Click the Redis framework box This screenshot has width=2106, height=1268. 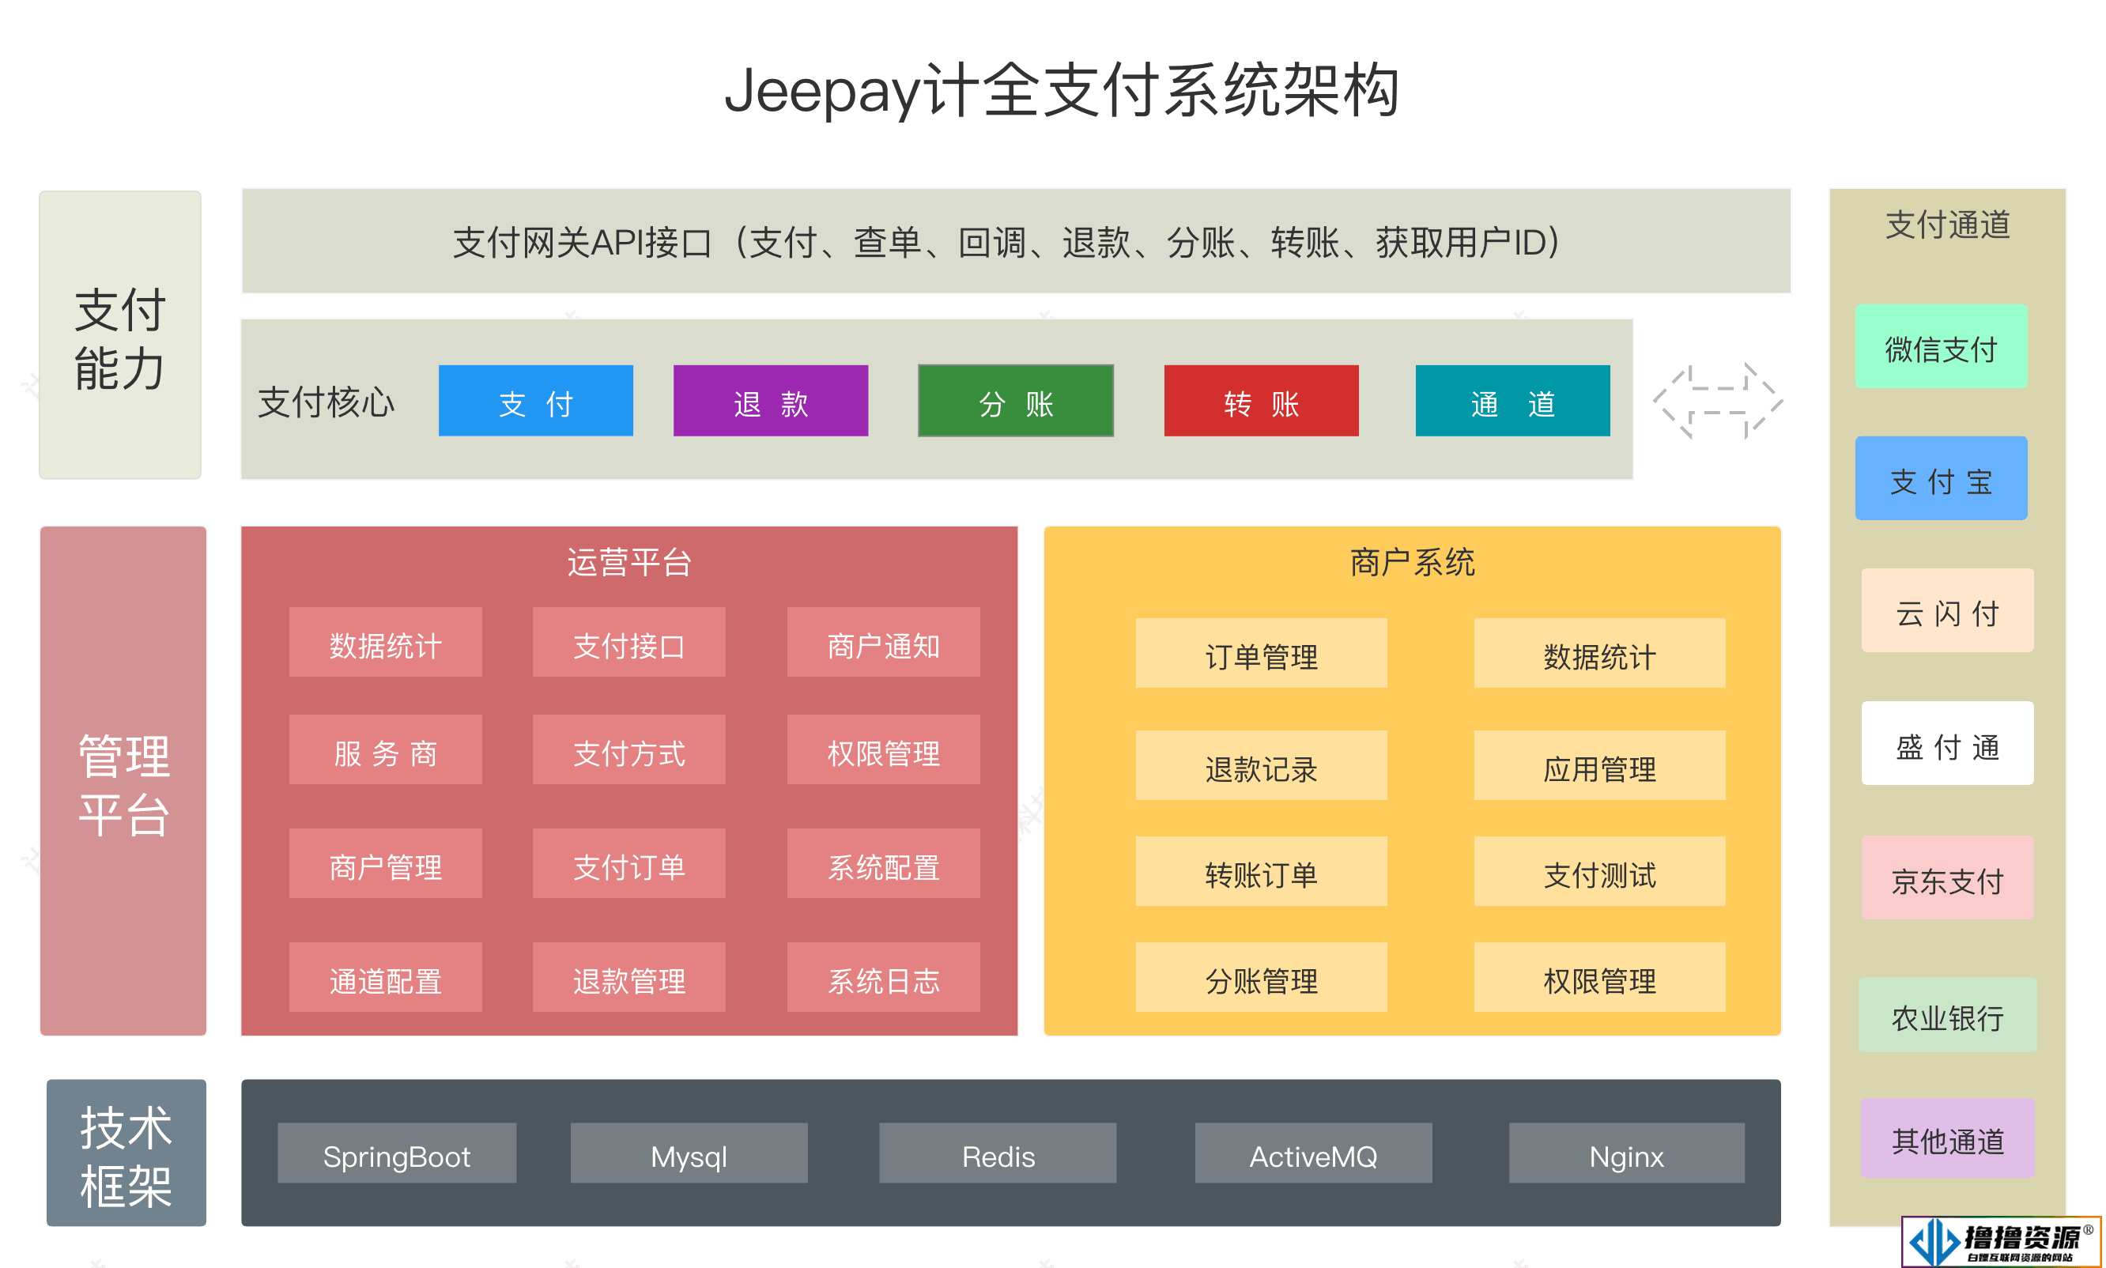pyautogui.click(x=998, y=1153)
